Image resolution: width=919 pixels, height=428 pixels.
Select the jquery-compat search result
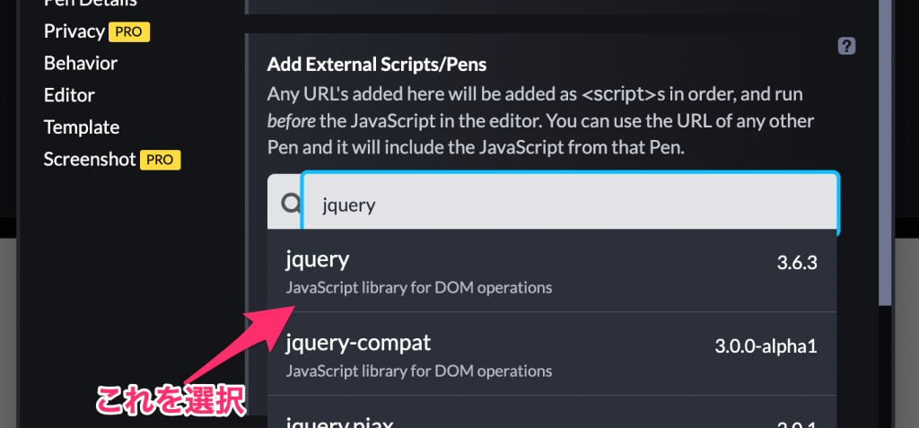pos(552,354)
